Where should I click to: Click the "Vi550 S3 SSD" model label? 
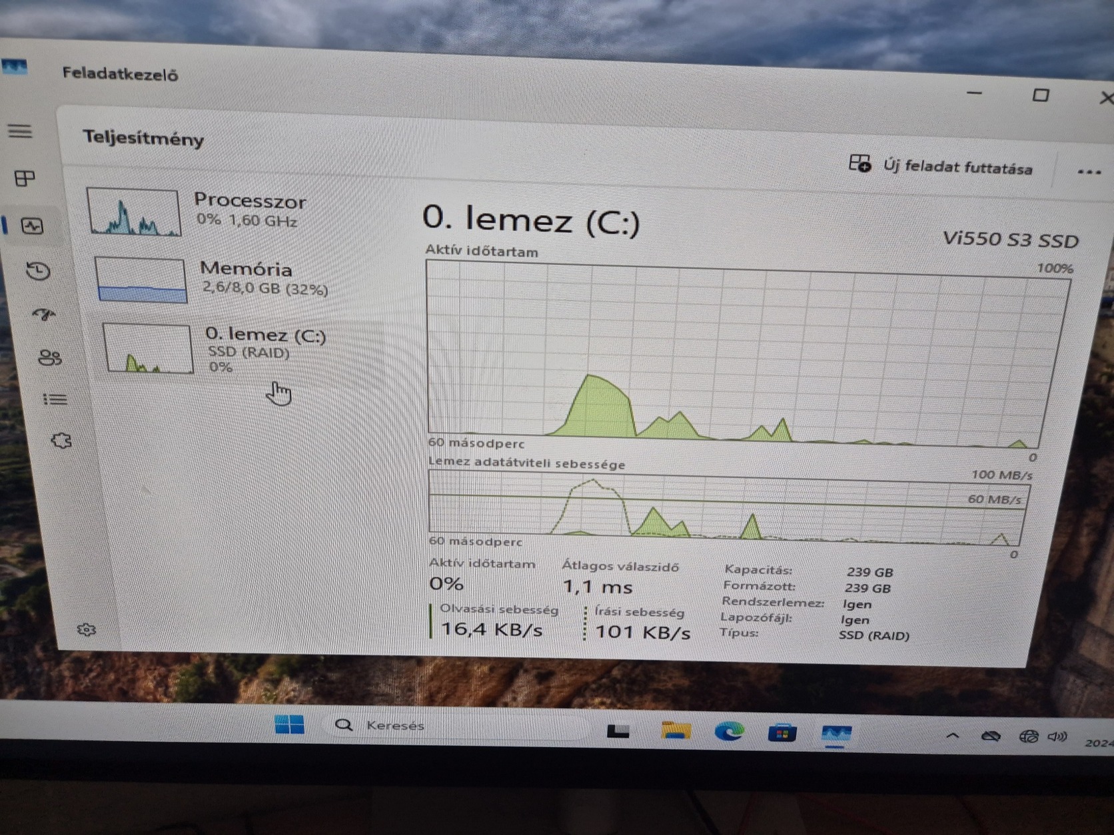click(x=1010, y=240)
